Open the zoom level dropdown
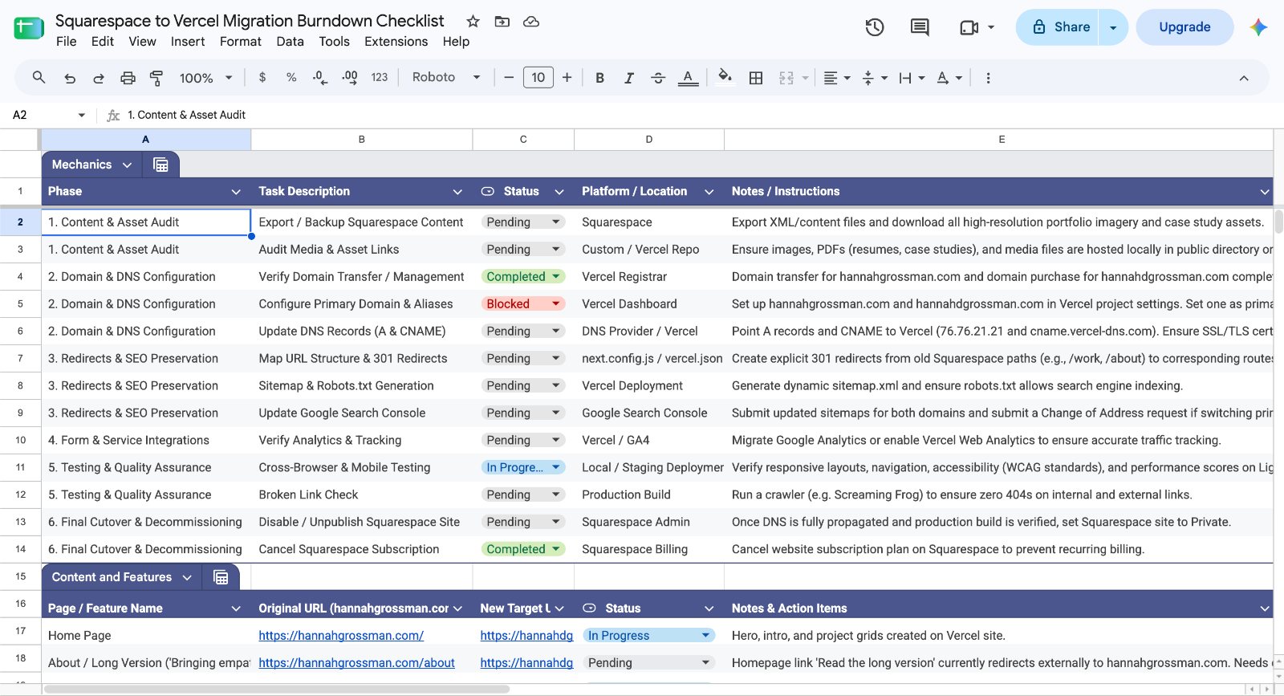 click(206, 78)
